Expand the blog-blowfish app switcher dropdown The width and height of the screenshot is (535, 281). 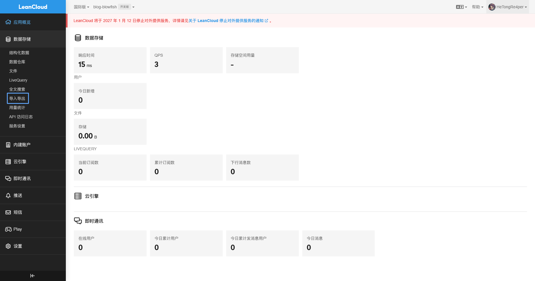click(x=133, y=7)
